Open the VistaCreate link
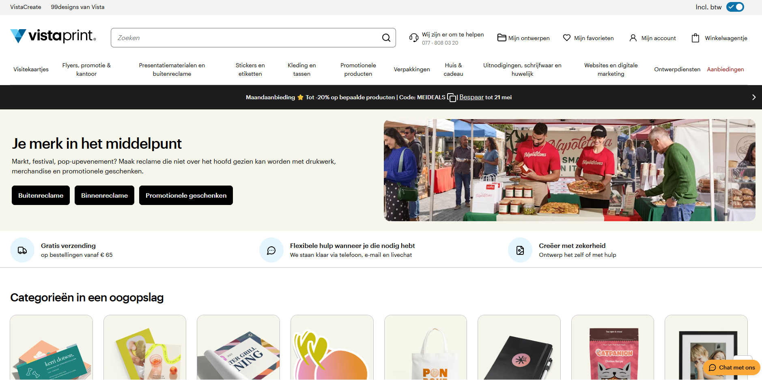 click(26, 7)
